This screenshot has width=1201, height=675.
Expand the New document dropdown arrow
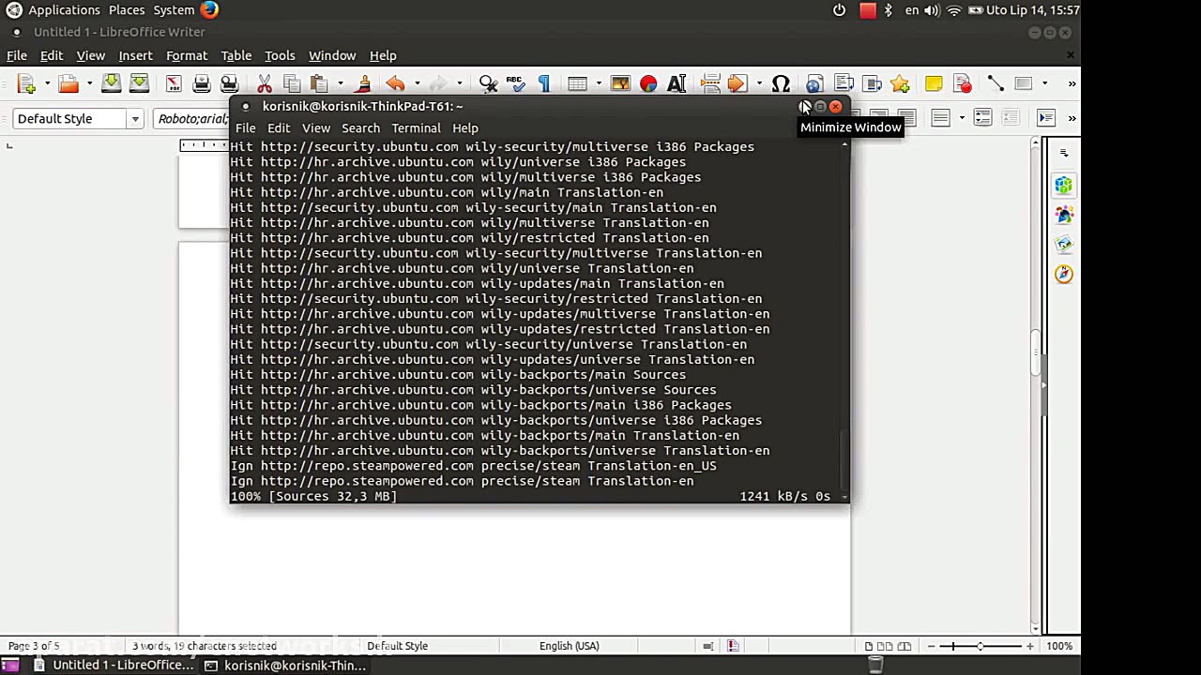pyautogui.click(x=47, y=84)
